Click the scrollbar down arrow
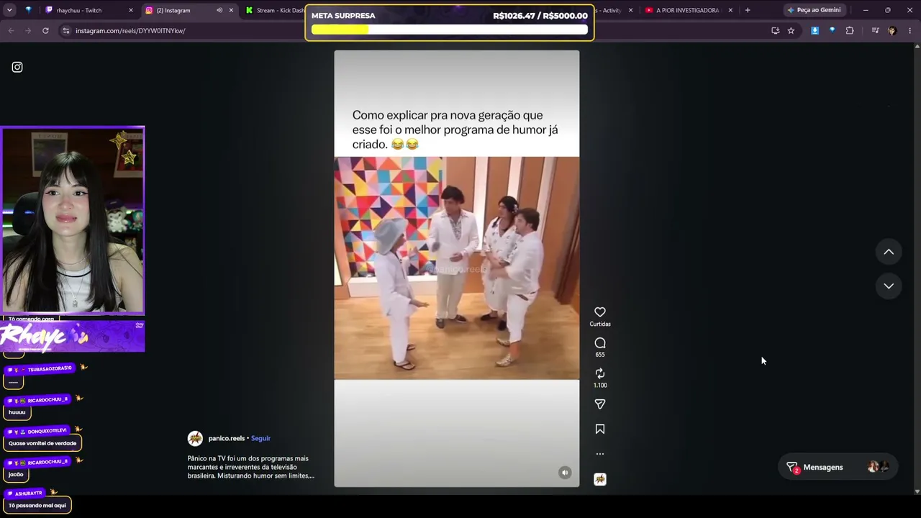 [x=917, y=491]
